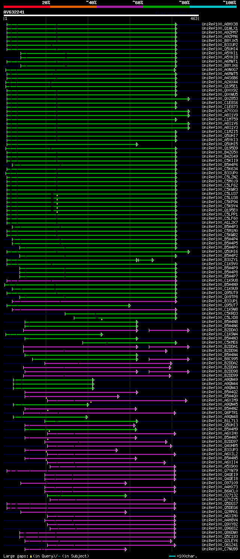Viewport: 240px width, 559px height.
Task: Open hit UniRef100_Q0Z853
Action: click(220, 98)
